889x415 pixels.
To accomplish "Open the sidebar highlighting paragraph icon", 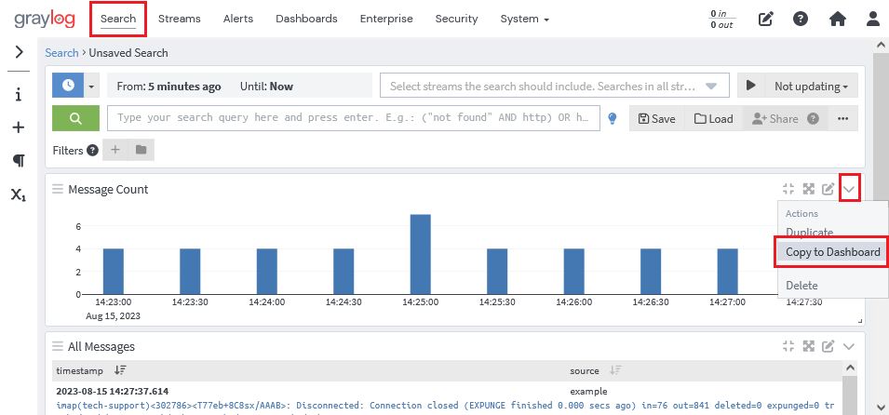I will point(19,161).
